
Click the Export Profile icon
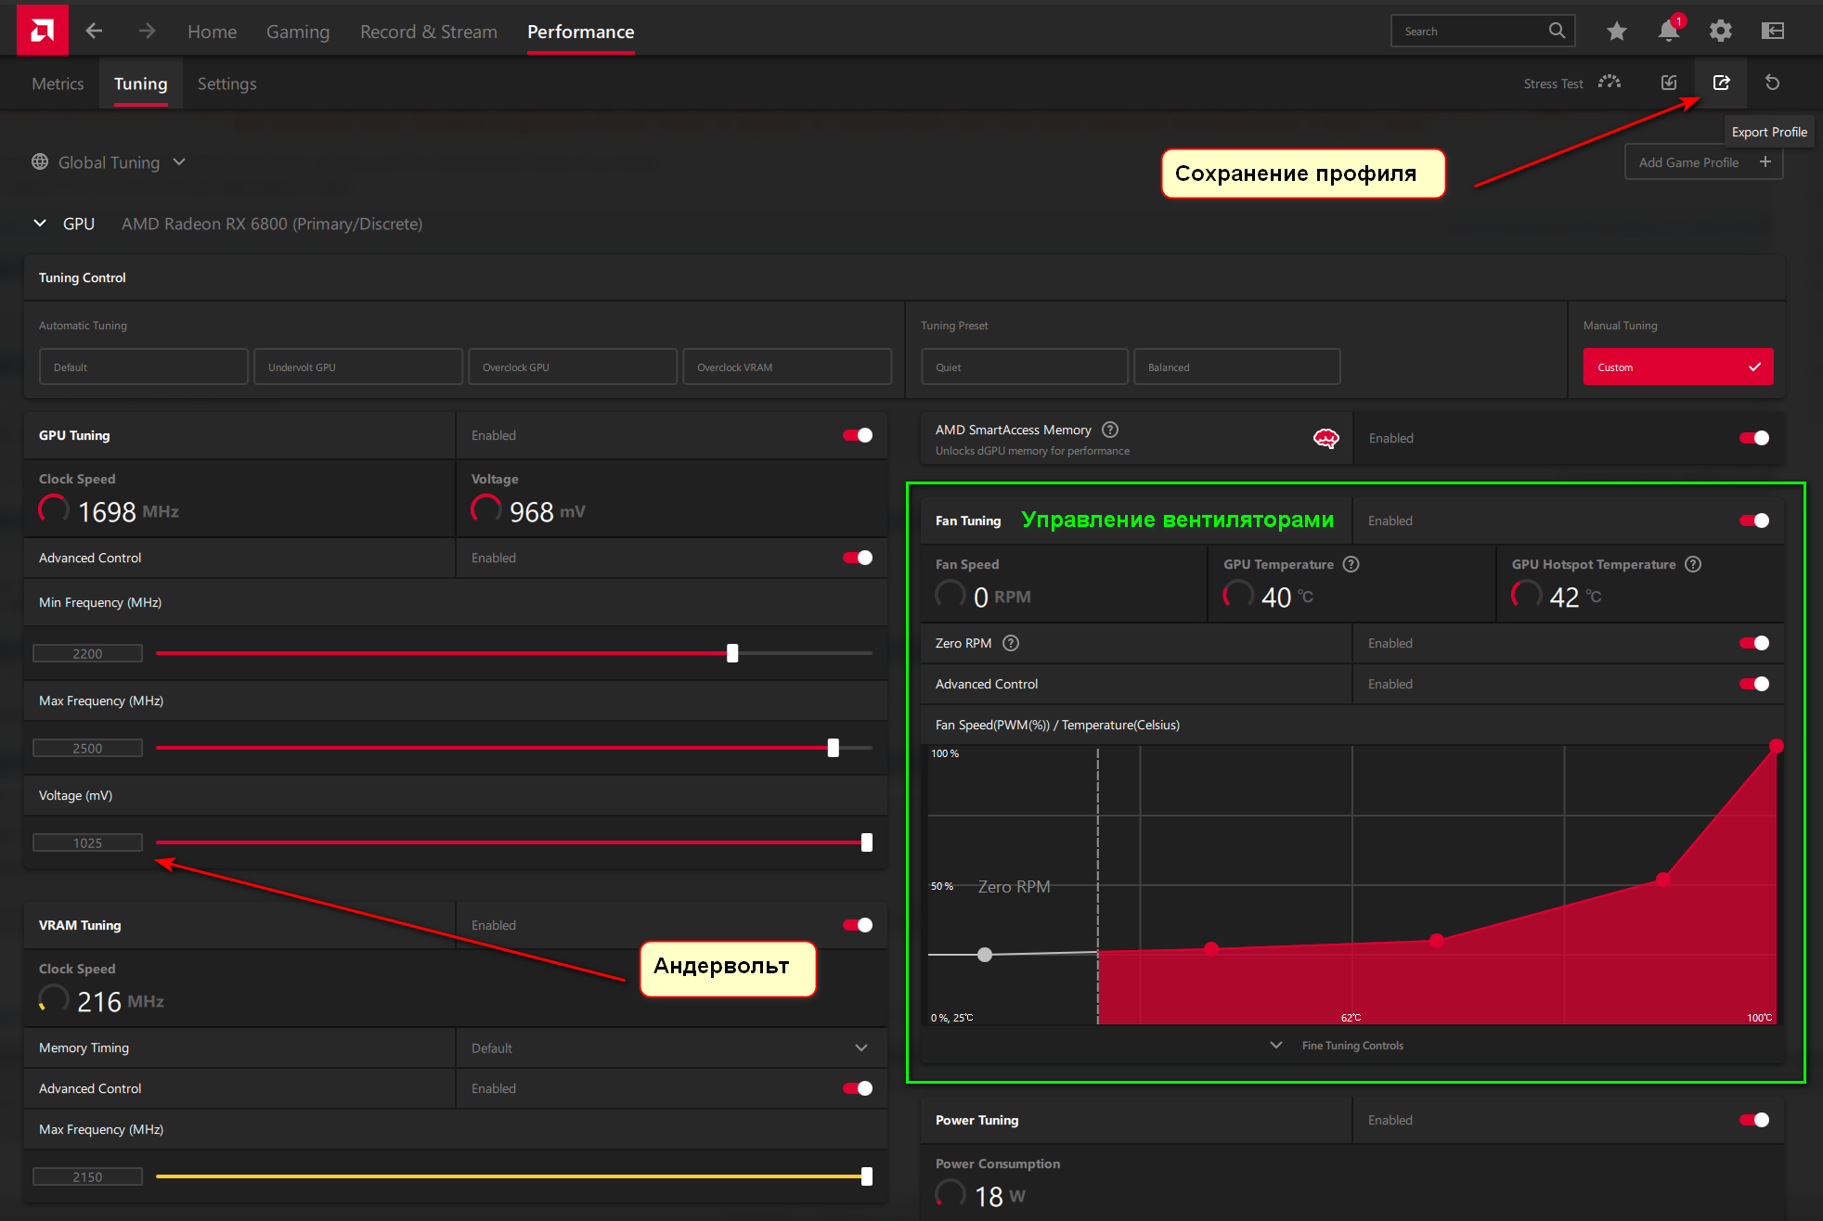pyautogui.click(x=1721, y=83)
